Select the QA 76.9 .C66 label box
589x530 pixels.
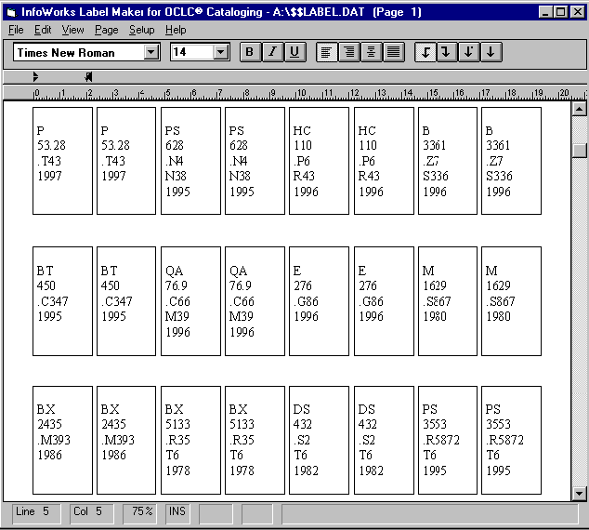click(190, 300)
